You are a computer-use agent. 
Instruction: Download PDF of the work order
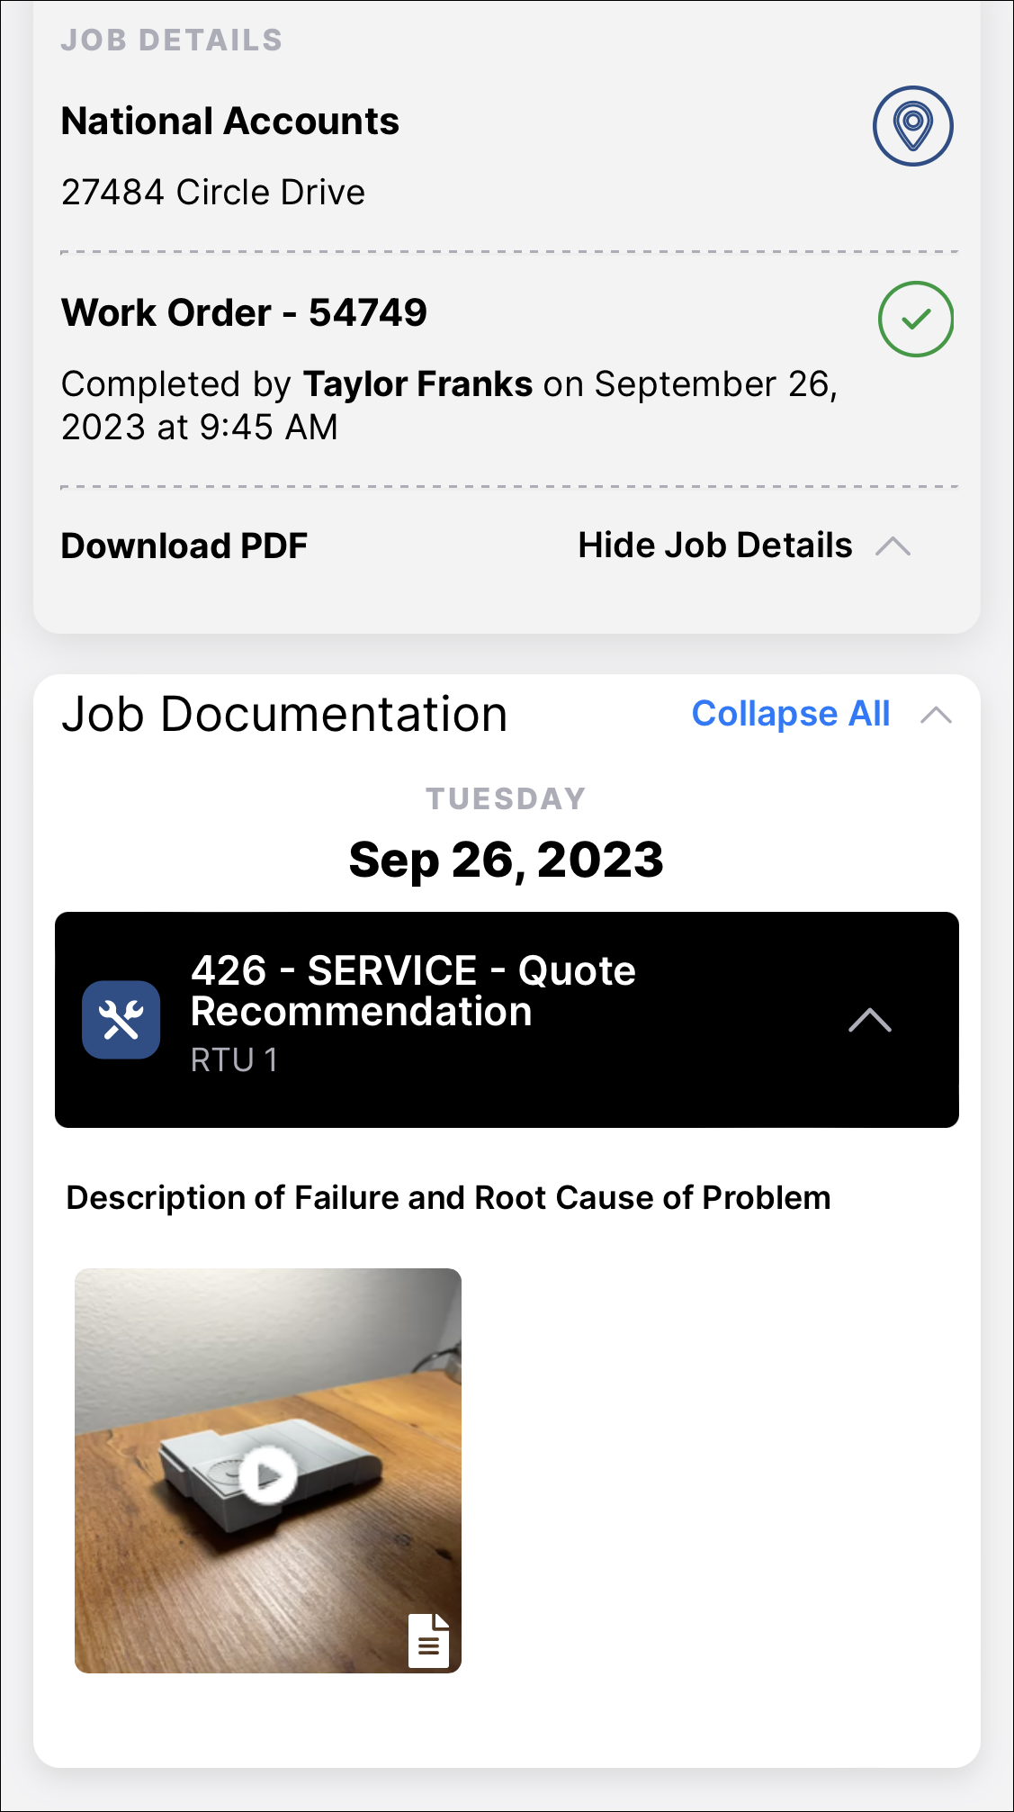184,546
